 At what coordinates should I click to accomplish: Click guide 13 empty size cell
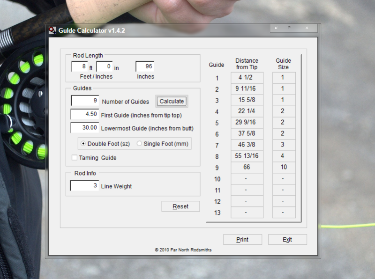(284, 213)
